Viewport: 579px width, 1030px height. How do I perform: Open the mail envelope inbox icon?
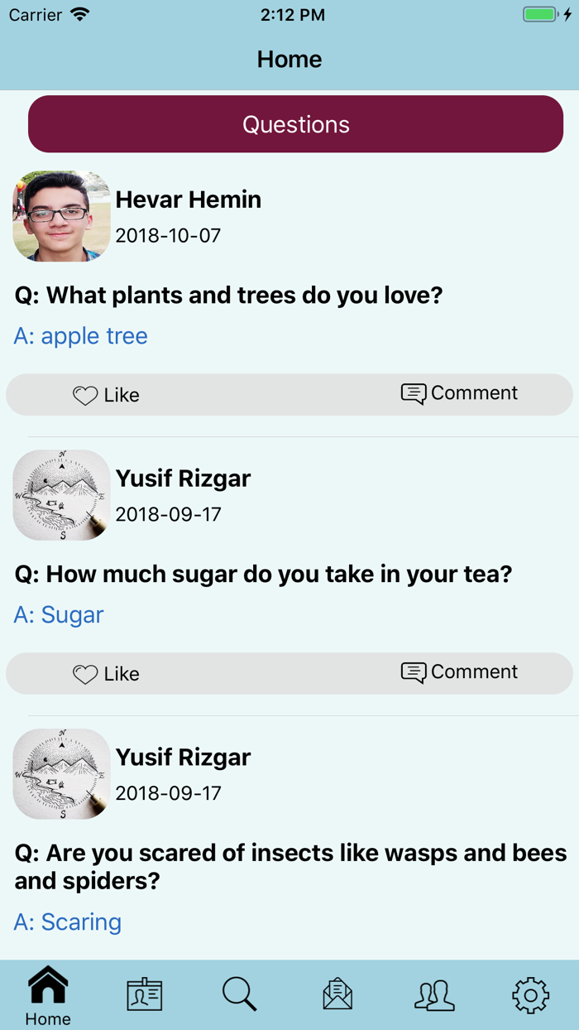click(x=337, y=994)
